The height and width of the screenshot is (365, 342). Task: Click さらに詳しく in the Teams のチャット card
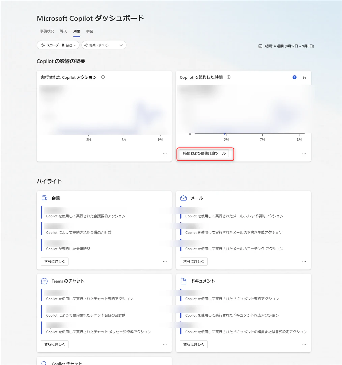[x=55, y=344]
